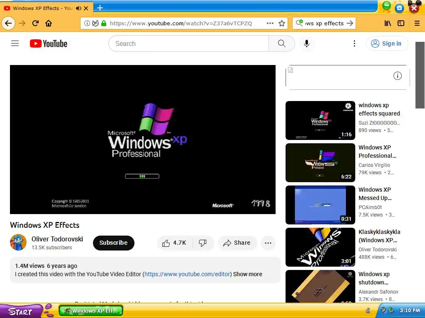
Task: Click 'PCAimb0t' channel name
Action: (370, 207)
